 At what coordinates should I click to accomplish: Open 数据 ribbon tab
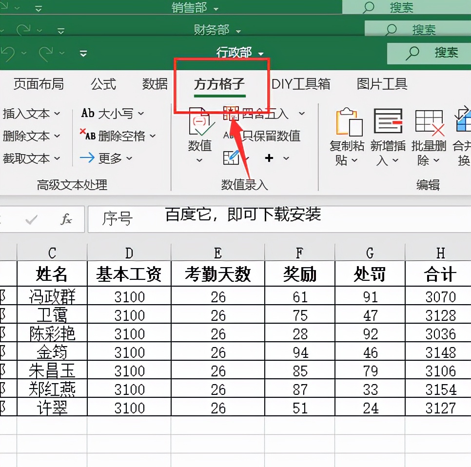pos(155,84)
